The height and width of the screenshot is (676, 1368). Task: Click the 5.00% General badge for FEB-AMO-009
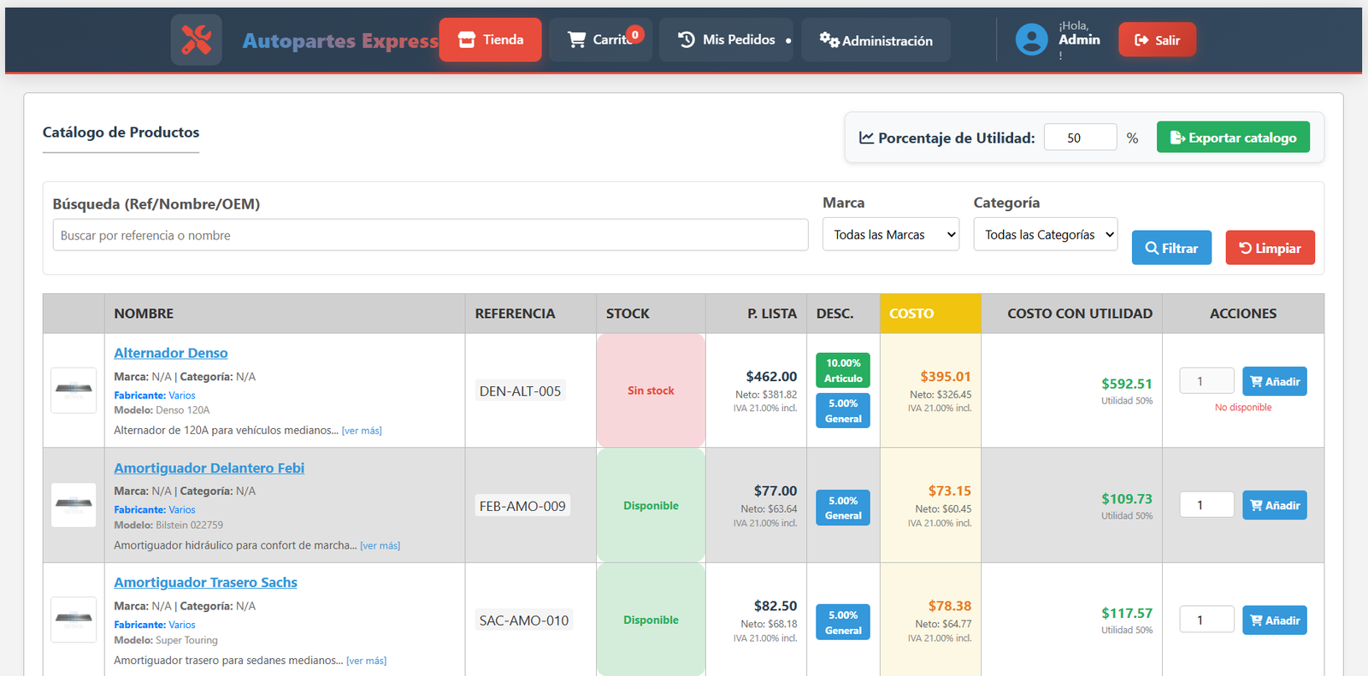(843, 508)
